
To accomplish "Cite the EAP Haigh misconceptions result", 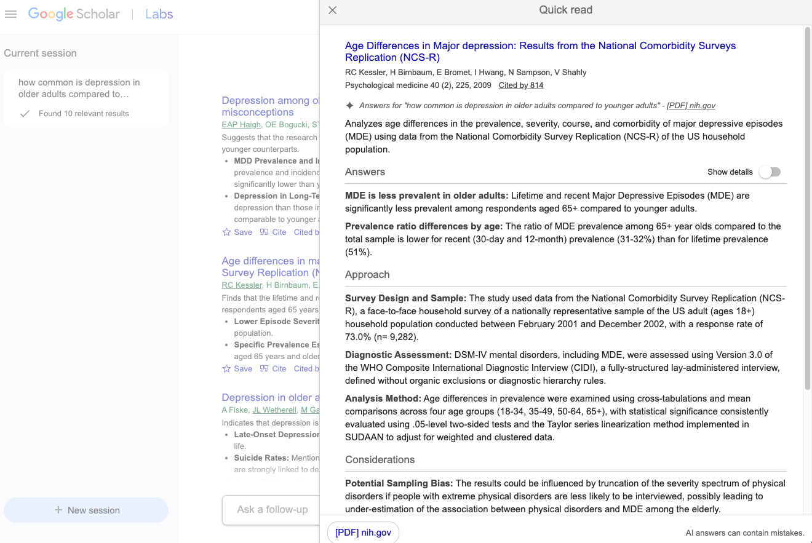I will pos(273,232).
